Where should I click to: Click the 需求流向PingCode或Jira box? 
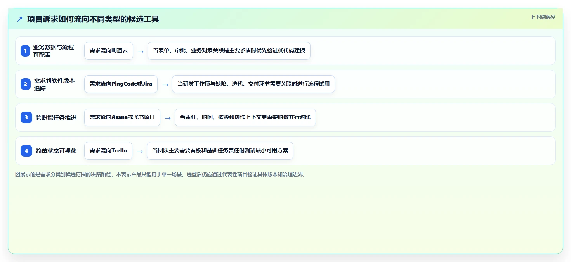click(121, 84)
